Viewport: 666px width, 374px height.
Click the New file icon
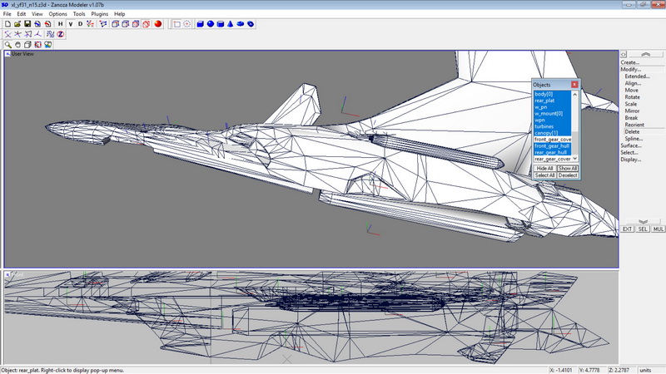[x=7, y=24]
